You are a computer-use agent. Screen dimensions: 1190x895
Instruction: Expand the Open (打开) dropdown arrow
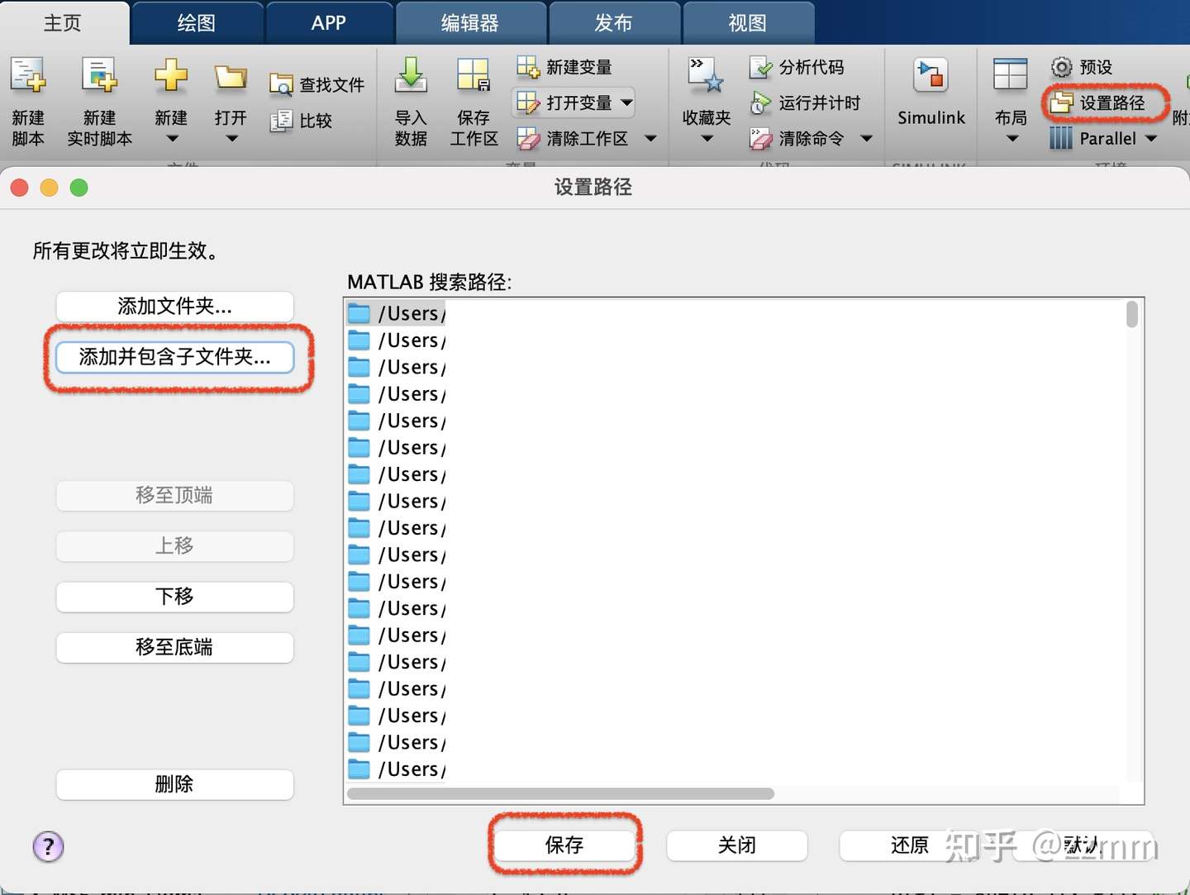click(x=231, y=139)
